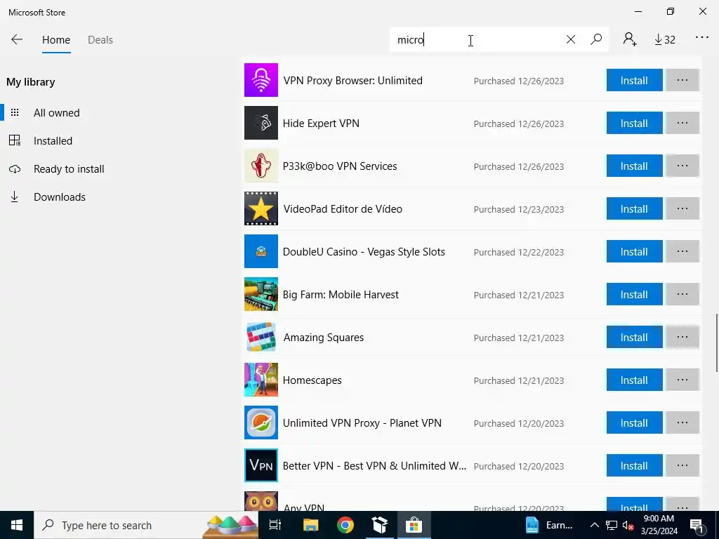Click the P33k@boo VPN Services app icon
The width and height of the screenshot is (719, 539).
[261, 166]
